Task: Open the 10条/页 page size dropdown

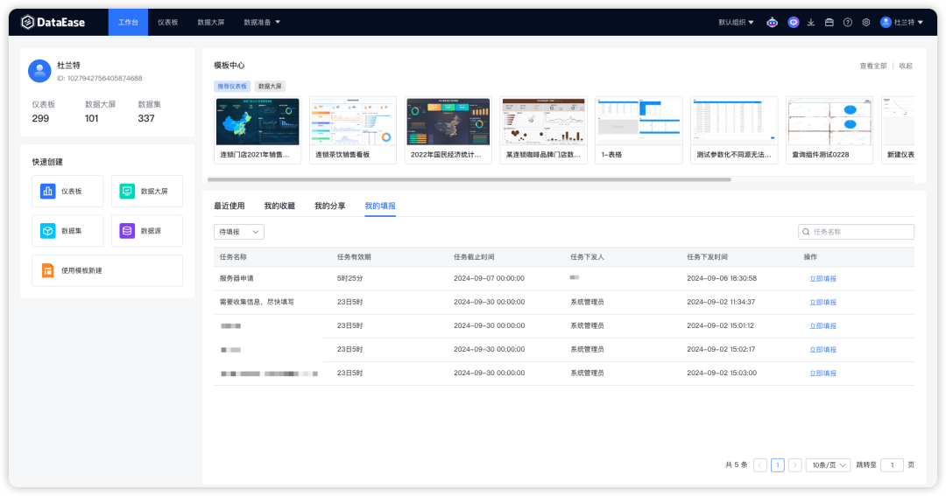Action: [x=828, y=465]
